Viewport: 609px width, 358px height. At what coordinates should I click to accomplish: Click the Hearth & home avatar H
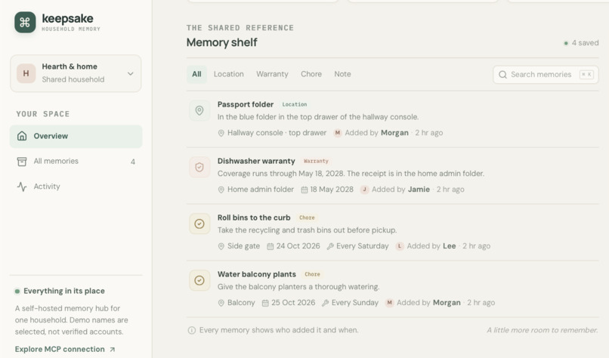point(26,73)
